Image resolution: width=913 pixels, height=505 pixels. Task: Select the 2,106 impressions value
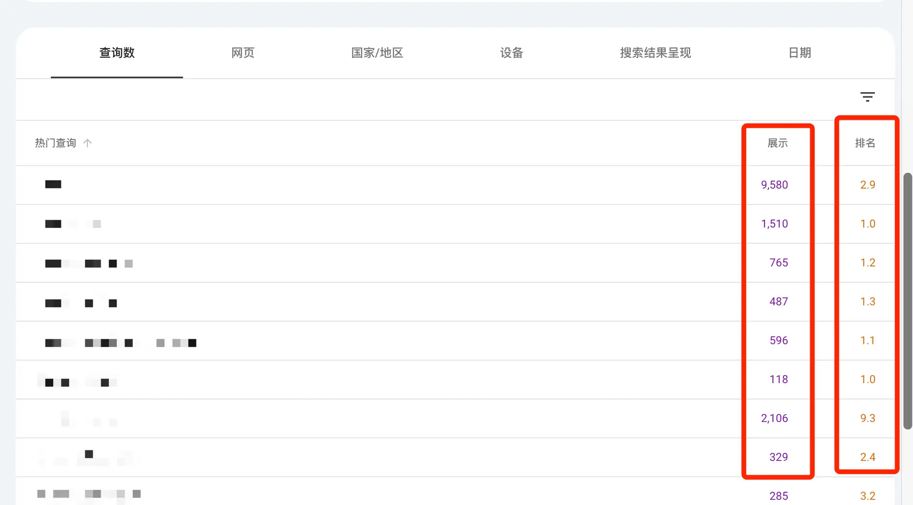tap(775, 419)
